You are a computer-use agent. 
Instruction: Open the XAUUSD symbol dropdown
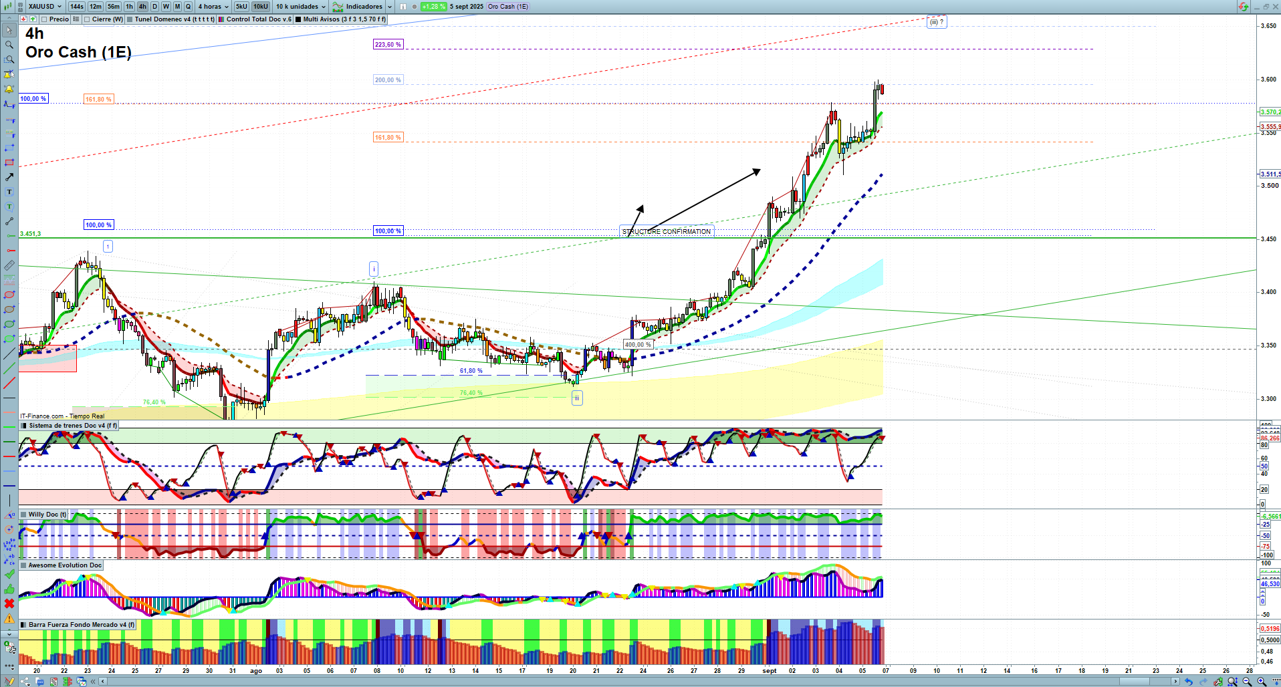45,7
